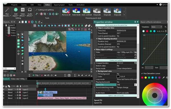Image resolution: width=171 pixels, height=109 pixels.
Task: Pin the Properties window
Action: 135,22
